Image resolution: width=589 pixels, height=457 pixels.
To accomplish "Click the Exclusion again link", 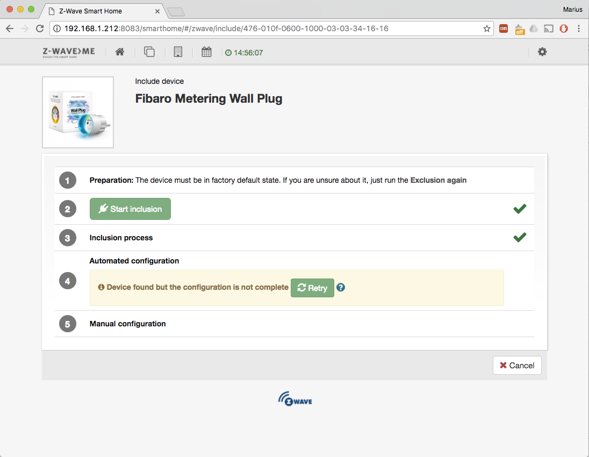I will click(439, 181).
